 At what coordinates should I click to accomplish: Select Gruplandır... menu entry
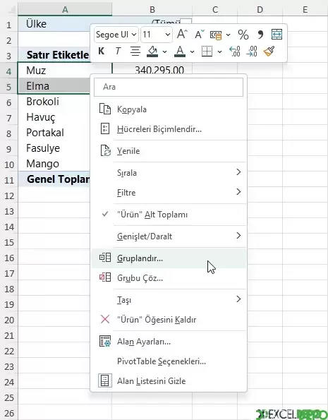pos(169,258)
